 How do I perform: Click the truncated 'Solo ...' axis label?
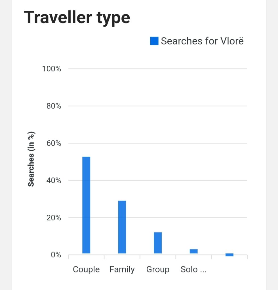coord(193,269)
